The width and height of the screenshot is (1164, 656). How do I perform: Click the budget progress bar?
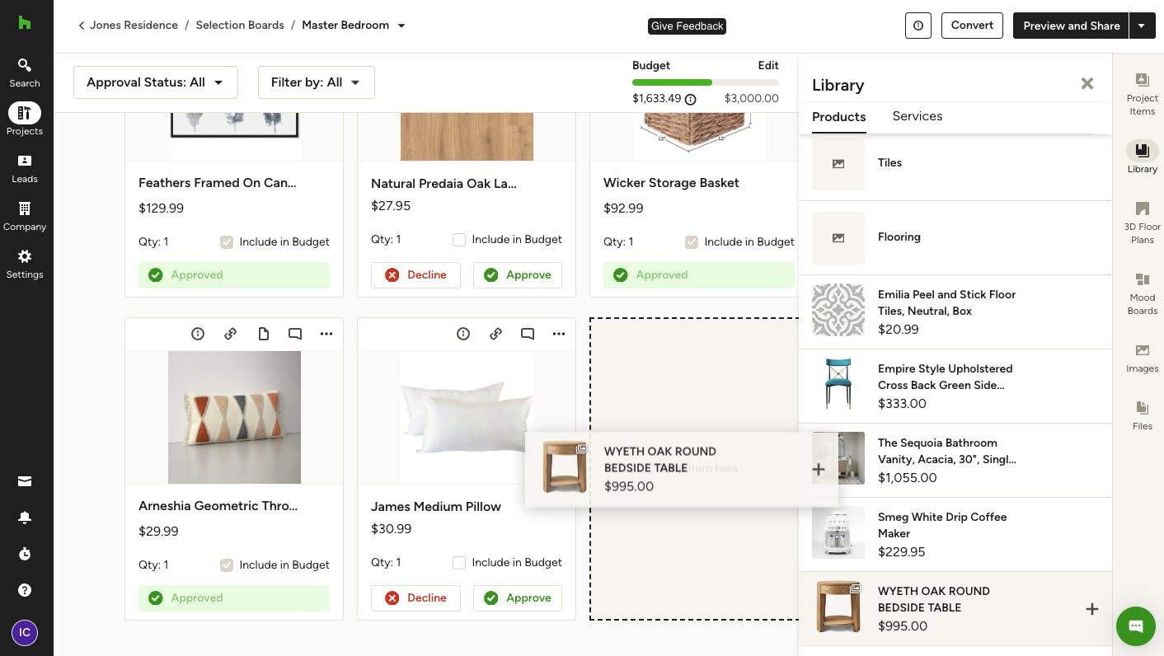[706, 82]
